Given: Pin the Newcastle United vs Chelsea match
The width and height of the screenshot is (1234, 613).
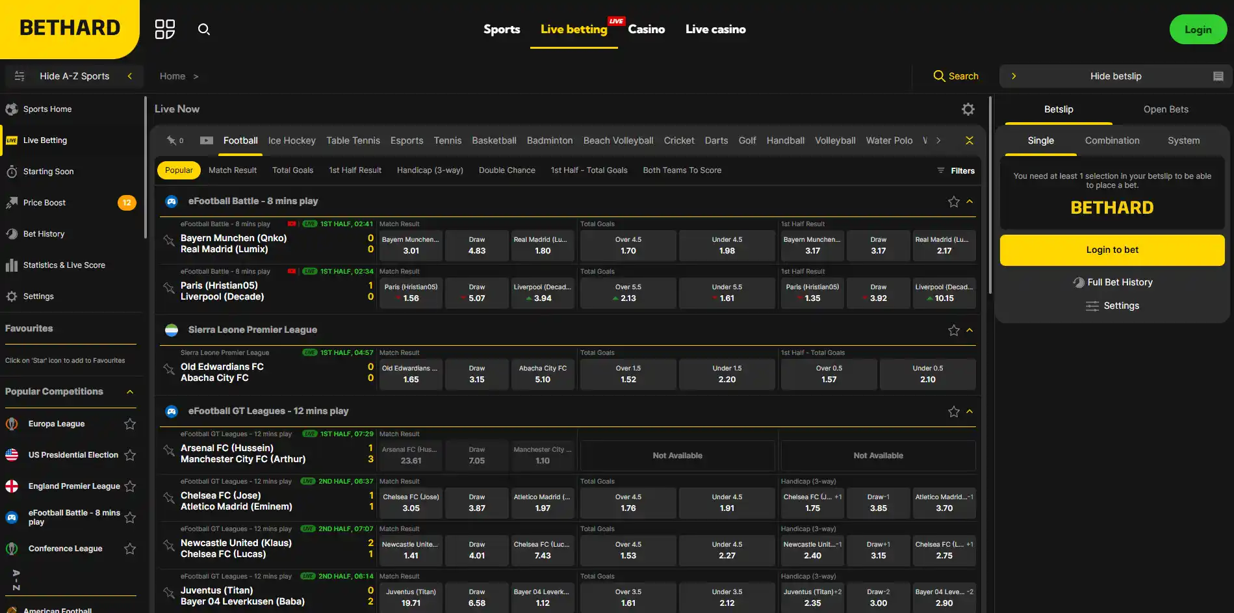Looking at the screenshot, I should click(169, 545).
